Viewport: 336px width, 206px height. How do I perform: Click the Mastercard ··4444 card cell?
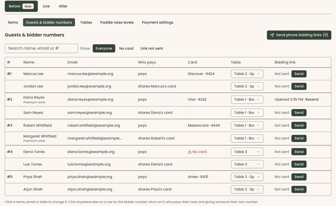pyautogui.click(x=204, y=125)
